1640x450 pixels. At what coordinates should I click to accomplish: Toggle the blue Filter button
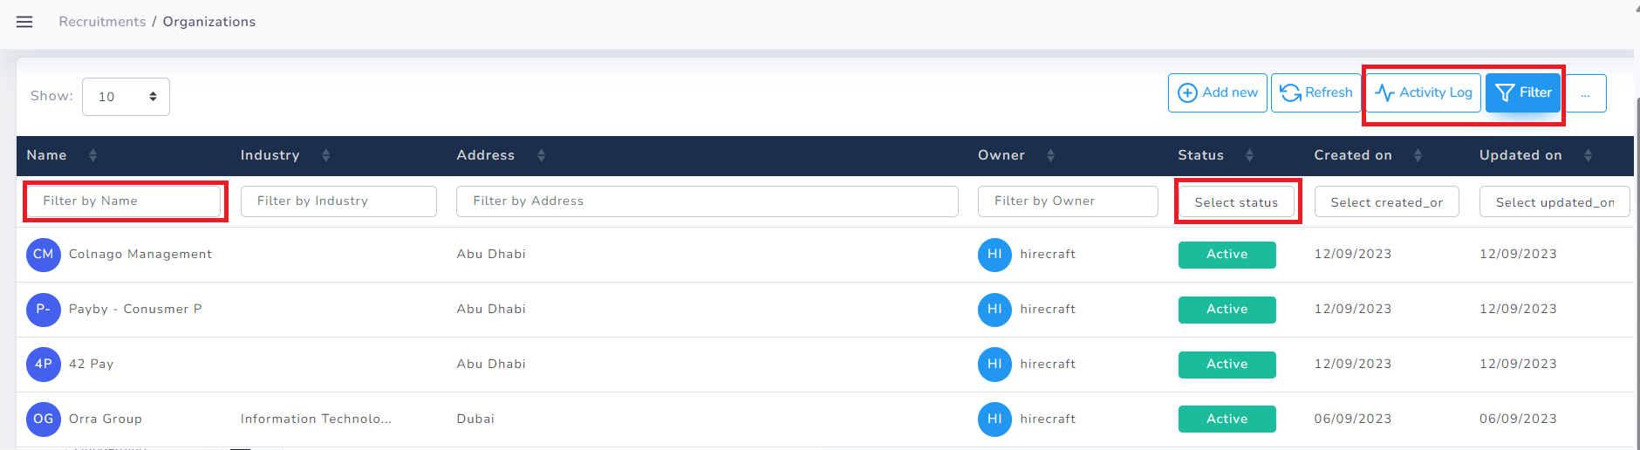(1523, 92)
